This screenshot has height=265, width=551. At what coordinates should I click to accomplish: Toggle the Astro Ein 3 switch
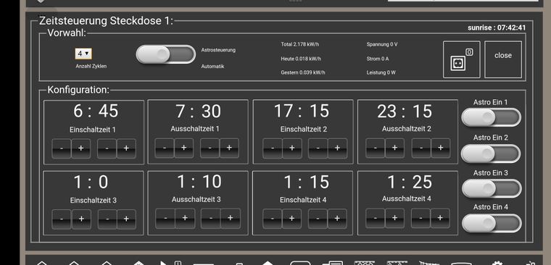491,188
